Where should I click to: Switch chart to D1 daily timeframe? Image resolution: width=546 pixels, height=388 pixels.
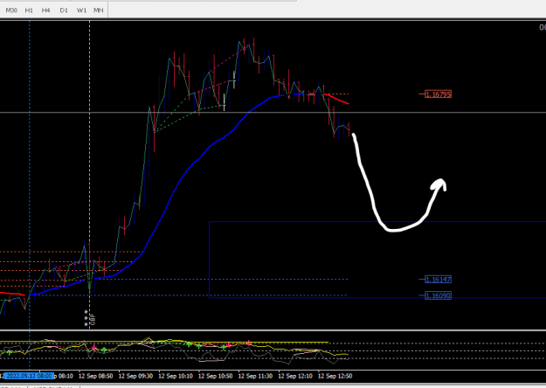pos(64,10)
